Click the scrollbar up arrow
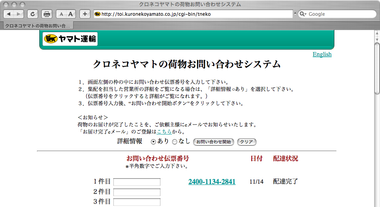The width and height of the screenshot is (380, 207). 377,33
